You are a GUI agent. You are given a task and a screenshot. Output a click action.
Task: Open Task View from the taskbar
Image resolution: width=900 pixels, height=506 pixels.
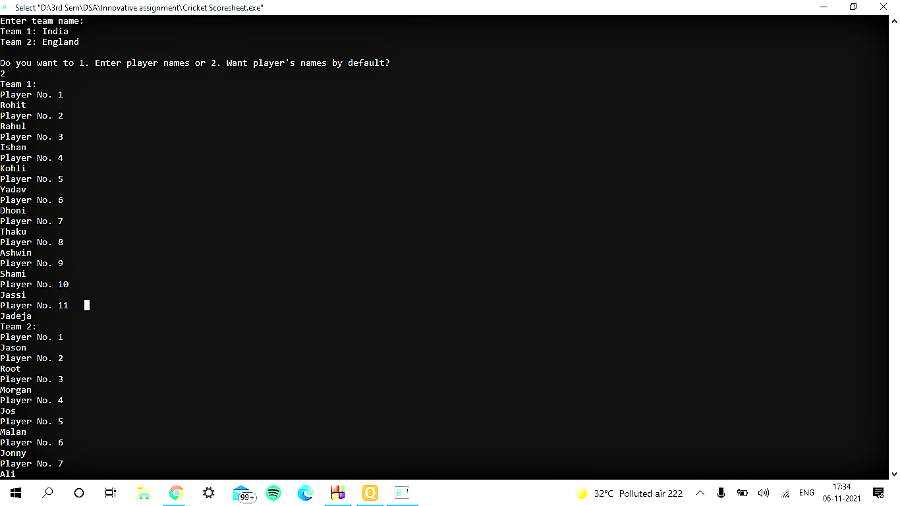tap(109, 493)
